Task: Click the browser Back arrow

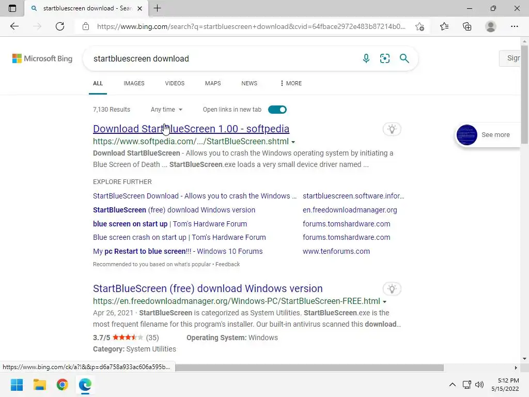Action: 14,26
